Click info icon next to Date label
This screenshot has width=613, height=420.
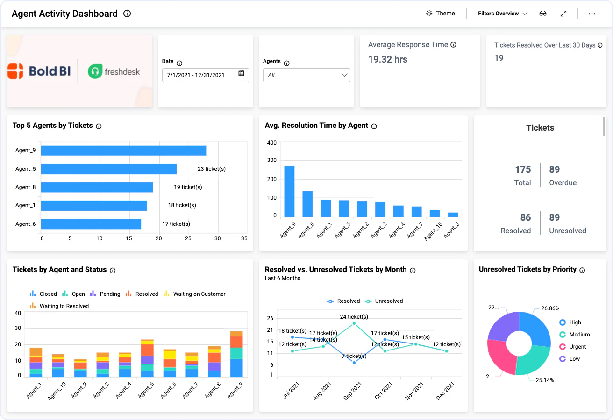[x=179, y=63]
